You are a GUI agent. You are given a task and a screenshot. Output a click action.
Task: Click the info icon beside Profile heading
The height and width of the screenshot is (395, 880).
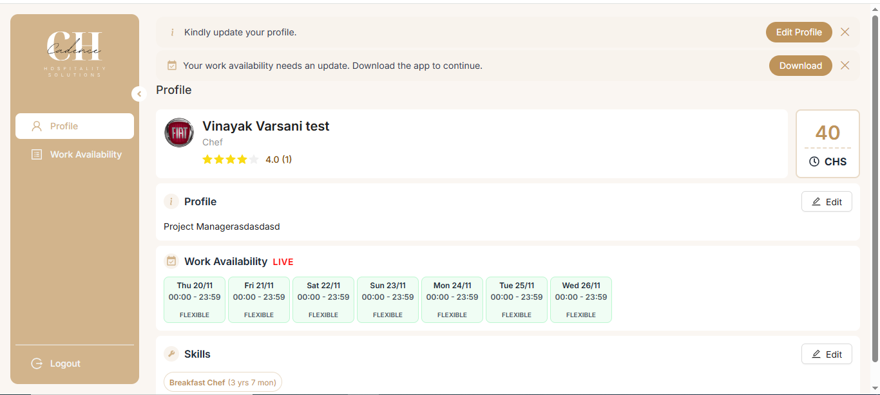pyautogui.click(x=171, y=201)
